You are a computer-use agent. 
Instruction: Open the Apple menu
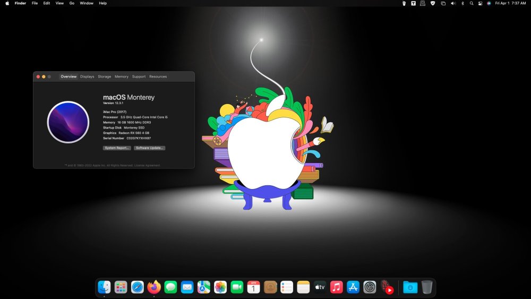pos(7,3)
